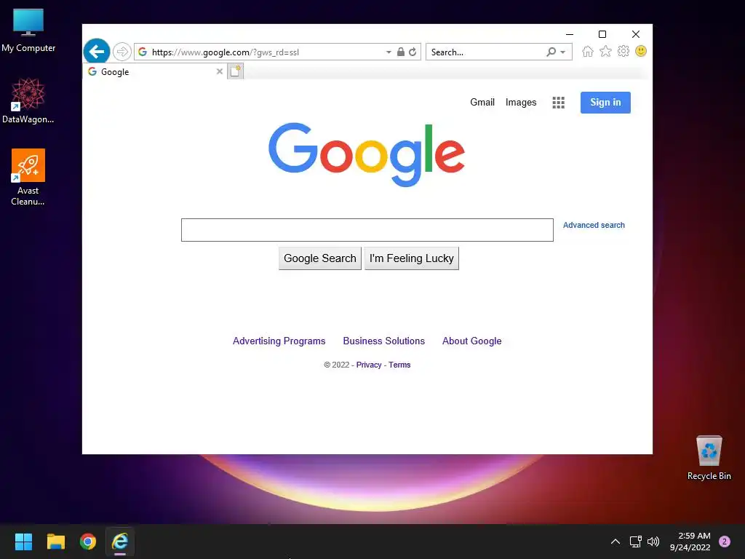This screenshot has height=559, width=745.
Task: Click the Sign in button
Action: click(x=605, y=103)
